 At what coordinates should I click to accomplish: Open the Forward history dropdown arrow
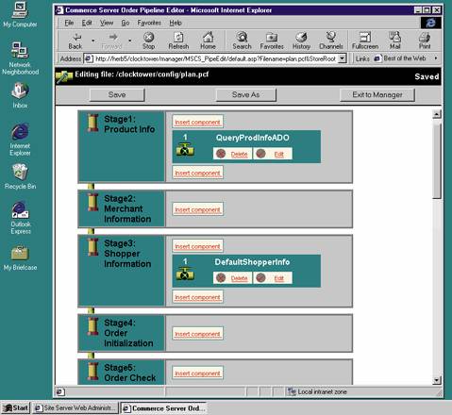129,41
